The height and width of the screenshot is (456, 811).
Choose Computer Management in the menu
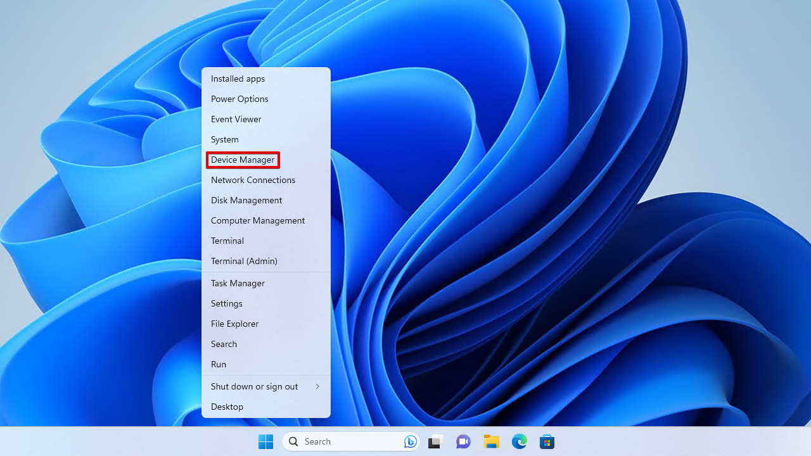[258, 220]
